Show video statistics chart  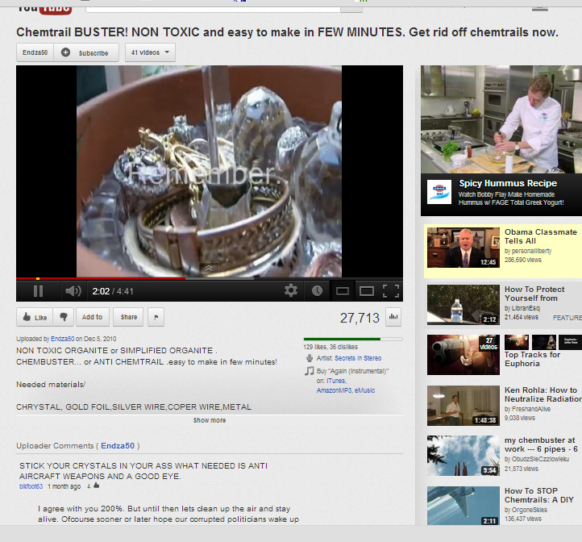(394, 317)
